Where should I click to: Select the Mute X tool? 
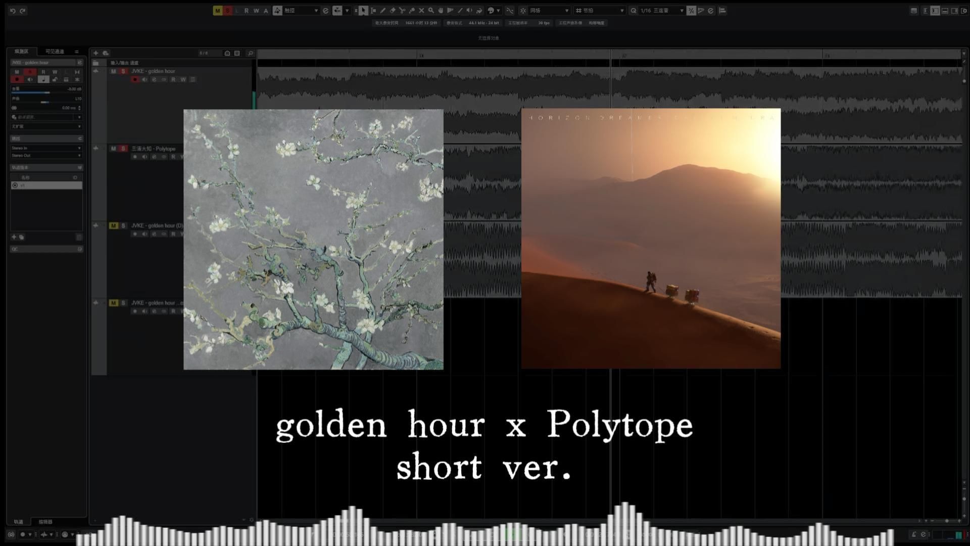421,11
